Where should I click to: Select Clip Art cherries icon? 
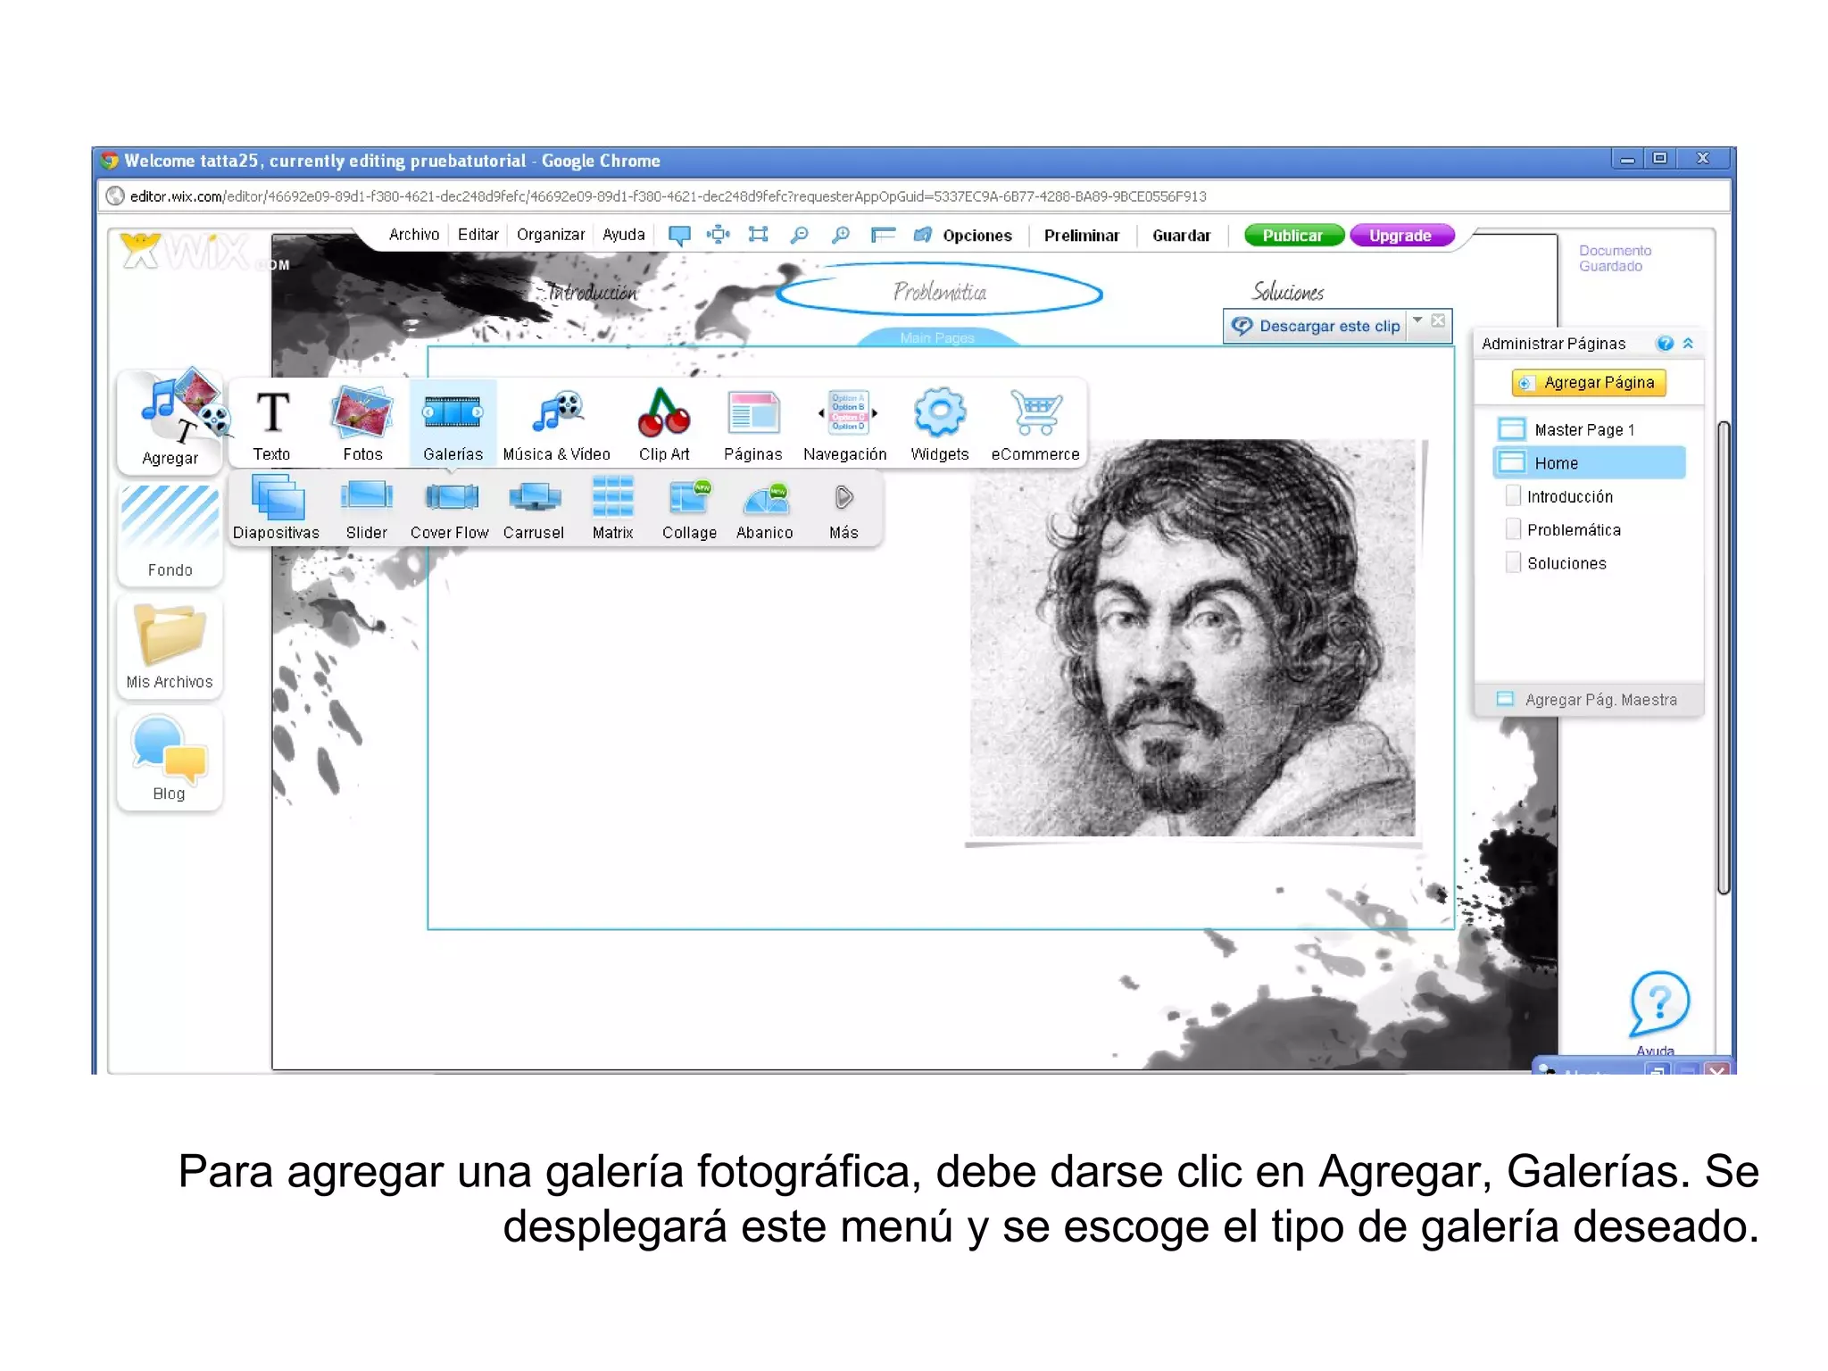click(x=664, y=424)
